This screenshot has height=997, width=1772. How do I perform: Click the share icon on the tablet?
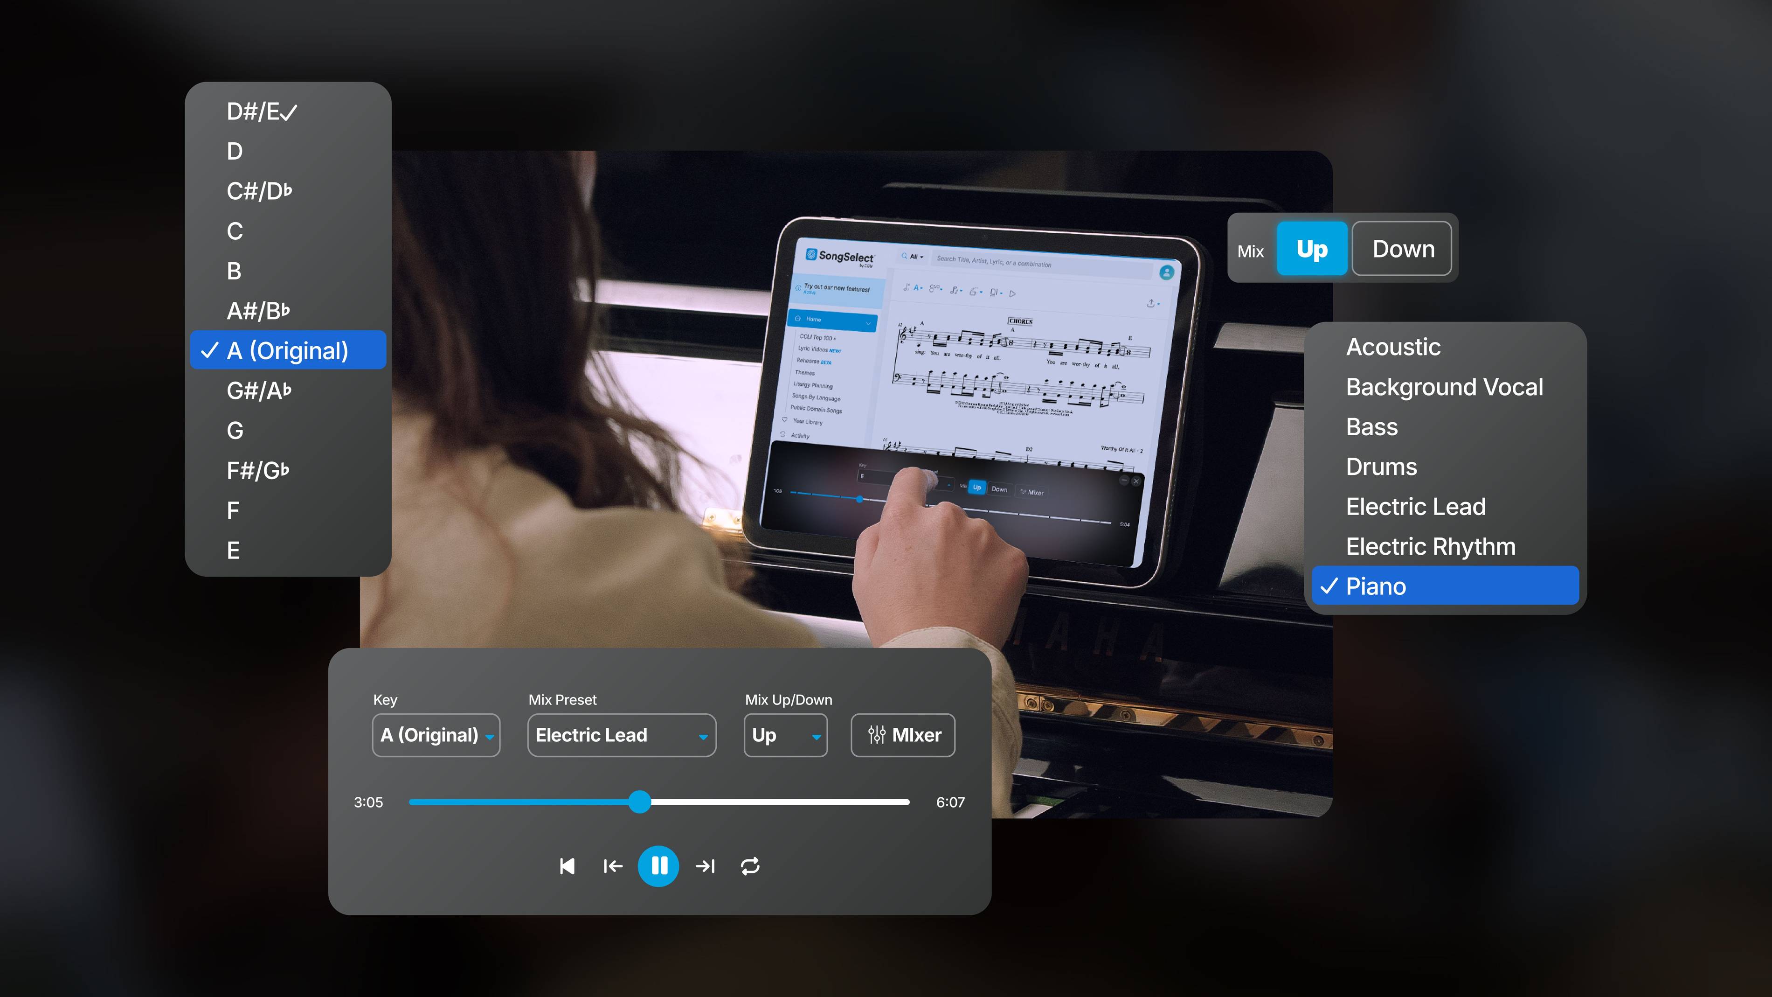1151,303
